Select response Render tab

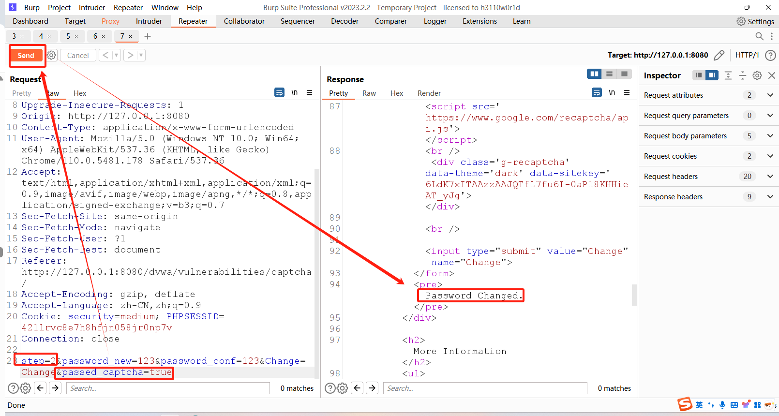tap(429, 93)
